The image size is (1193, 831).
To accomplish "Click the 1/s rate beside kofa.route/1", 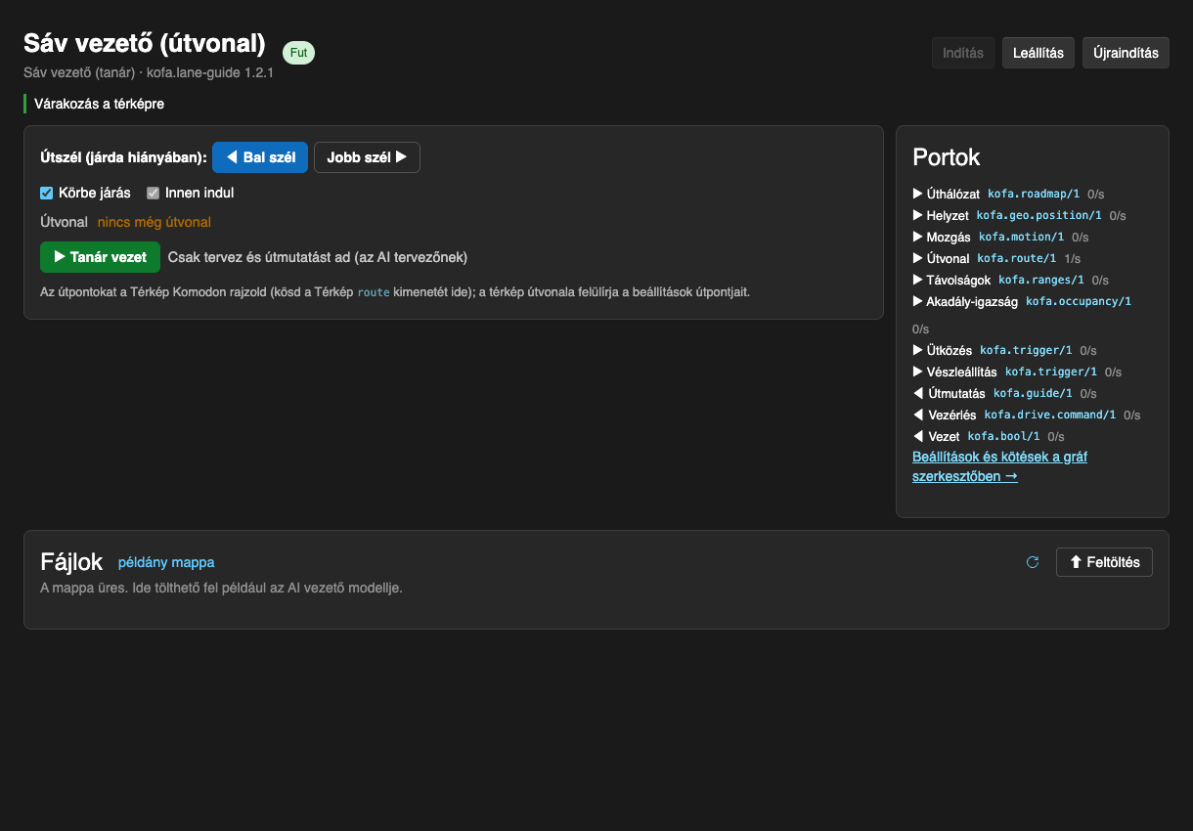I will click(1073, 259).
